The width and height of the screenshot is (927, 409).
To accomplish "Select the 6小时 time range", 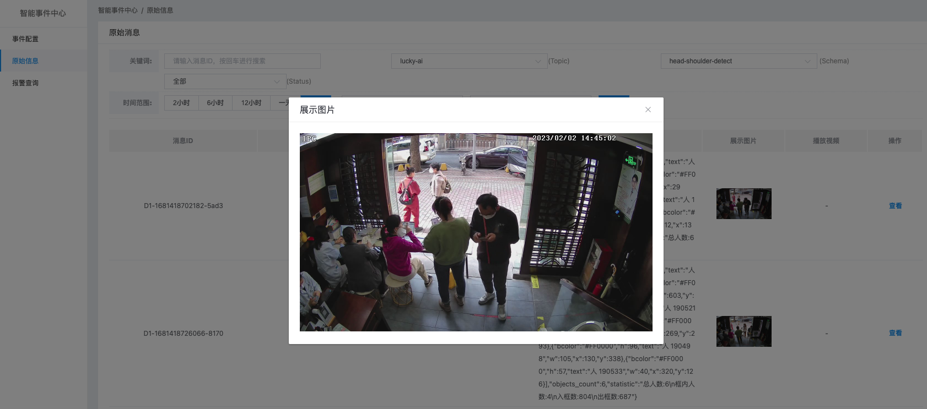I will pos(215,103).
